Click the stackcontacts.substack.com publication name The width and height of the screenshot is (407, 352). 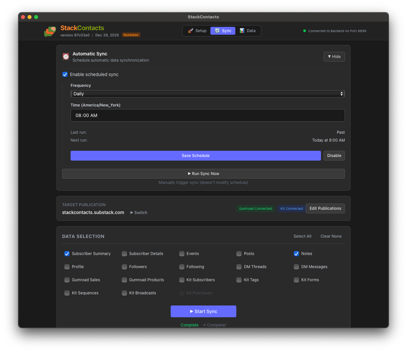pyautogui.click(x=93, y=212)
